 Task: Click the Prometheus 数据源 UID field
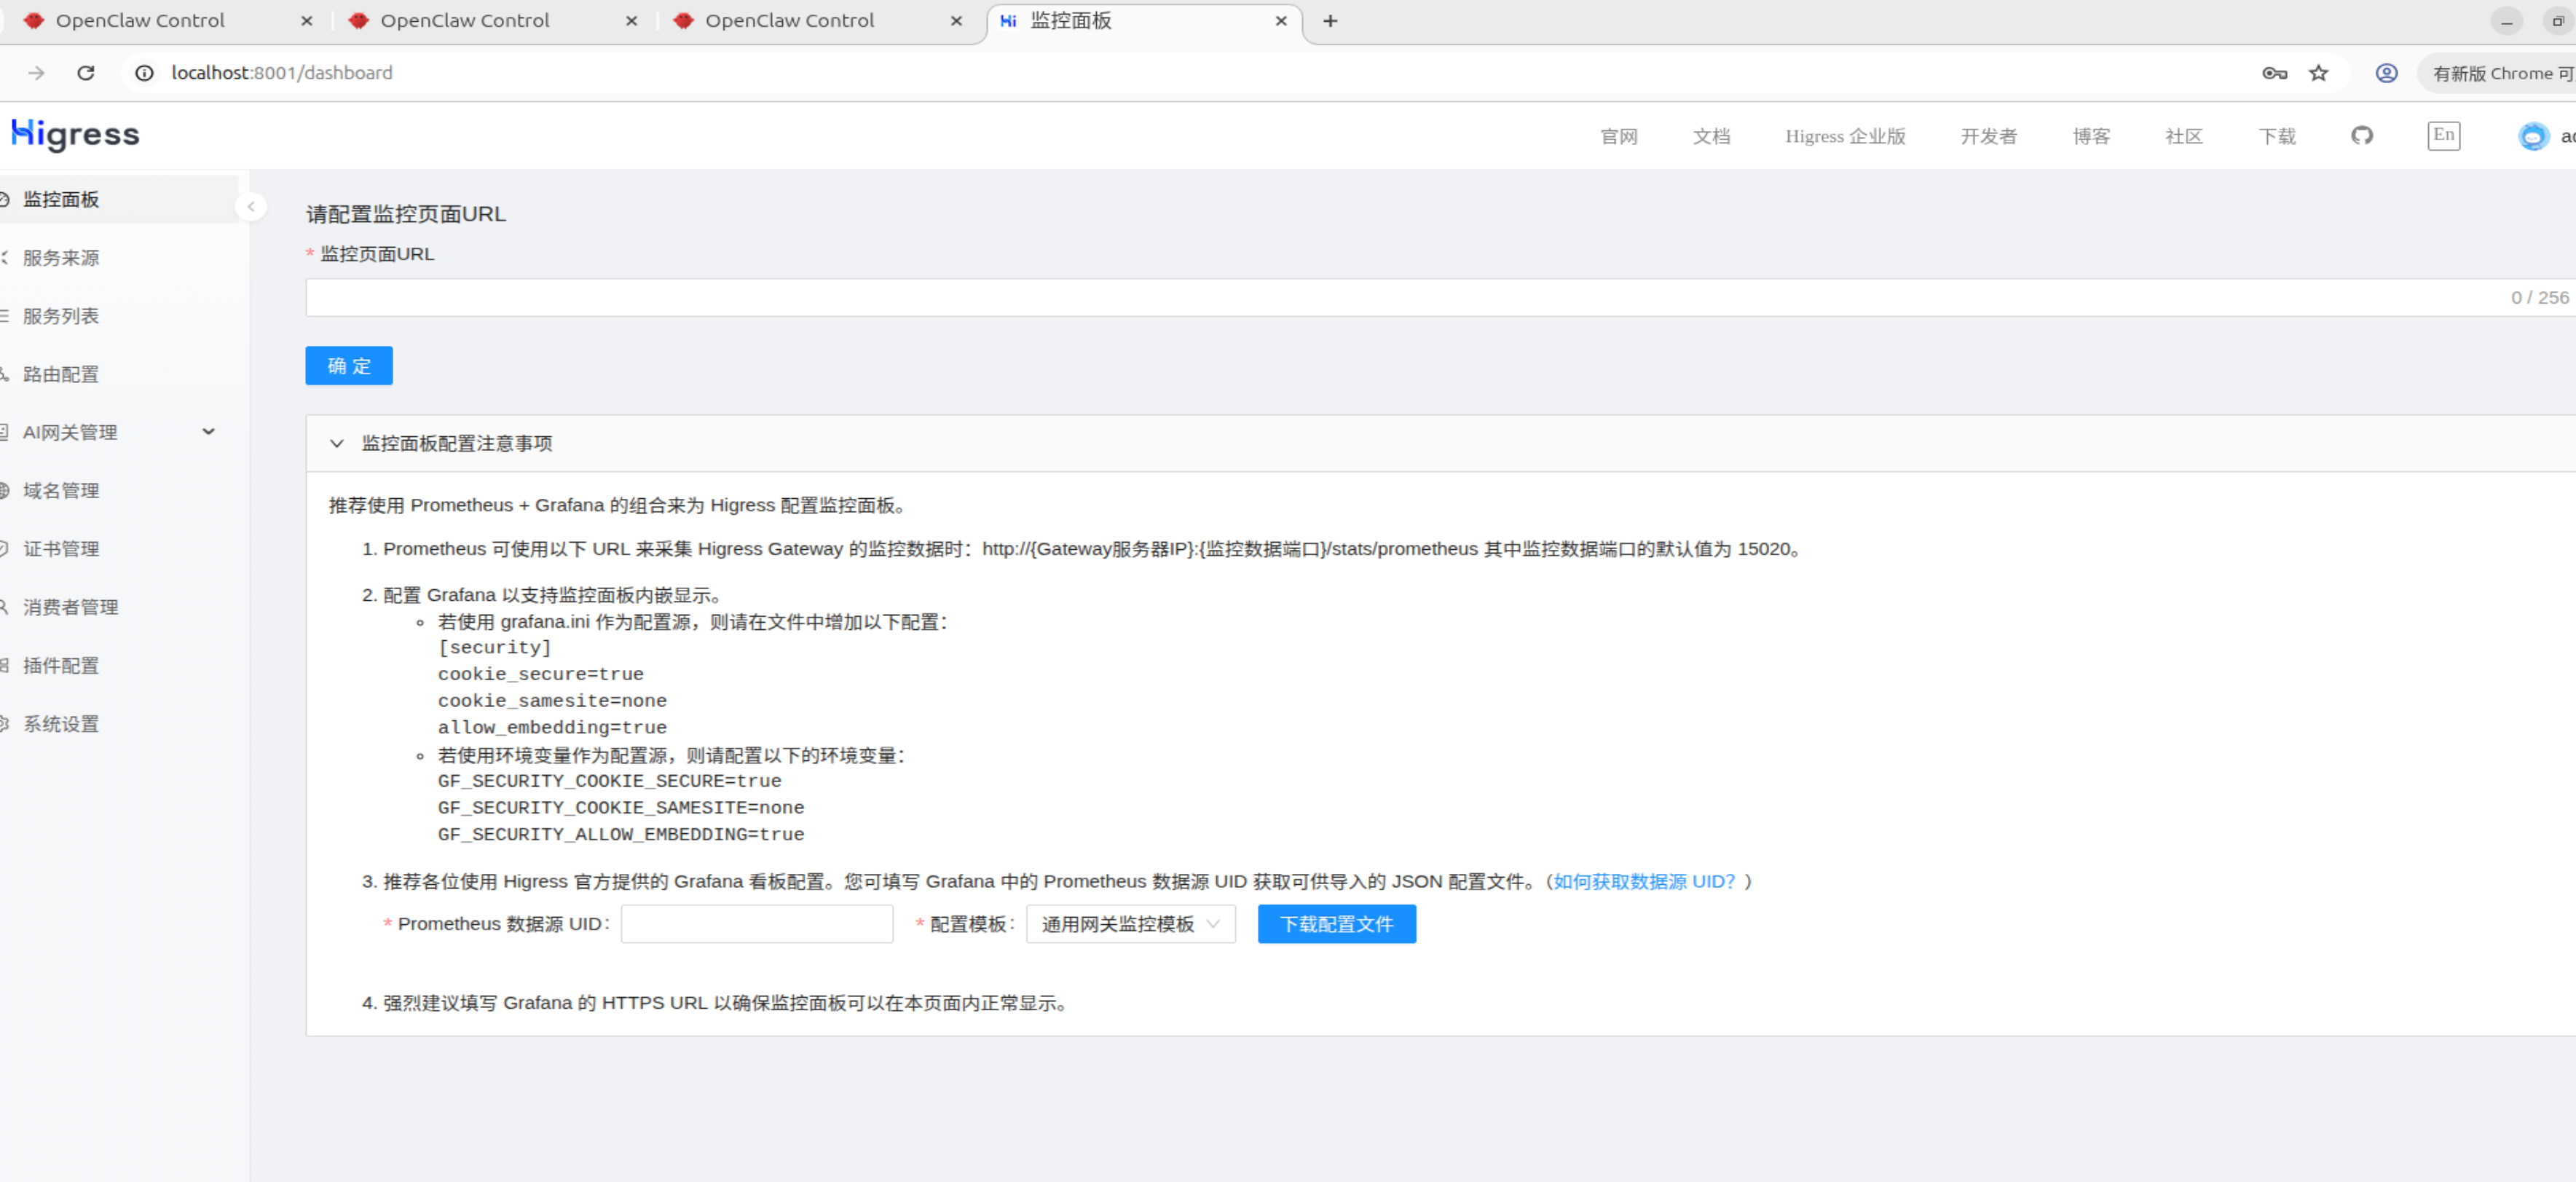pos(756,924)
